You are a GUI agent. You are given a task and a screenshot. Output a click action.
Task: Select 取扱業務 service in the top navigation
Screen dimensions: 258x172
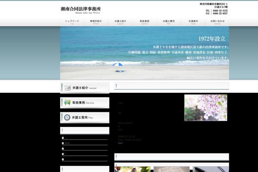pyautogui.click(x=144, y=22)
